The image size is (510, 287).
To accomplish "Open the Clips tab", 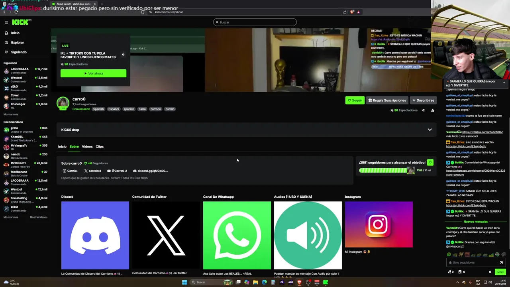I will point(100,147).
